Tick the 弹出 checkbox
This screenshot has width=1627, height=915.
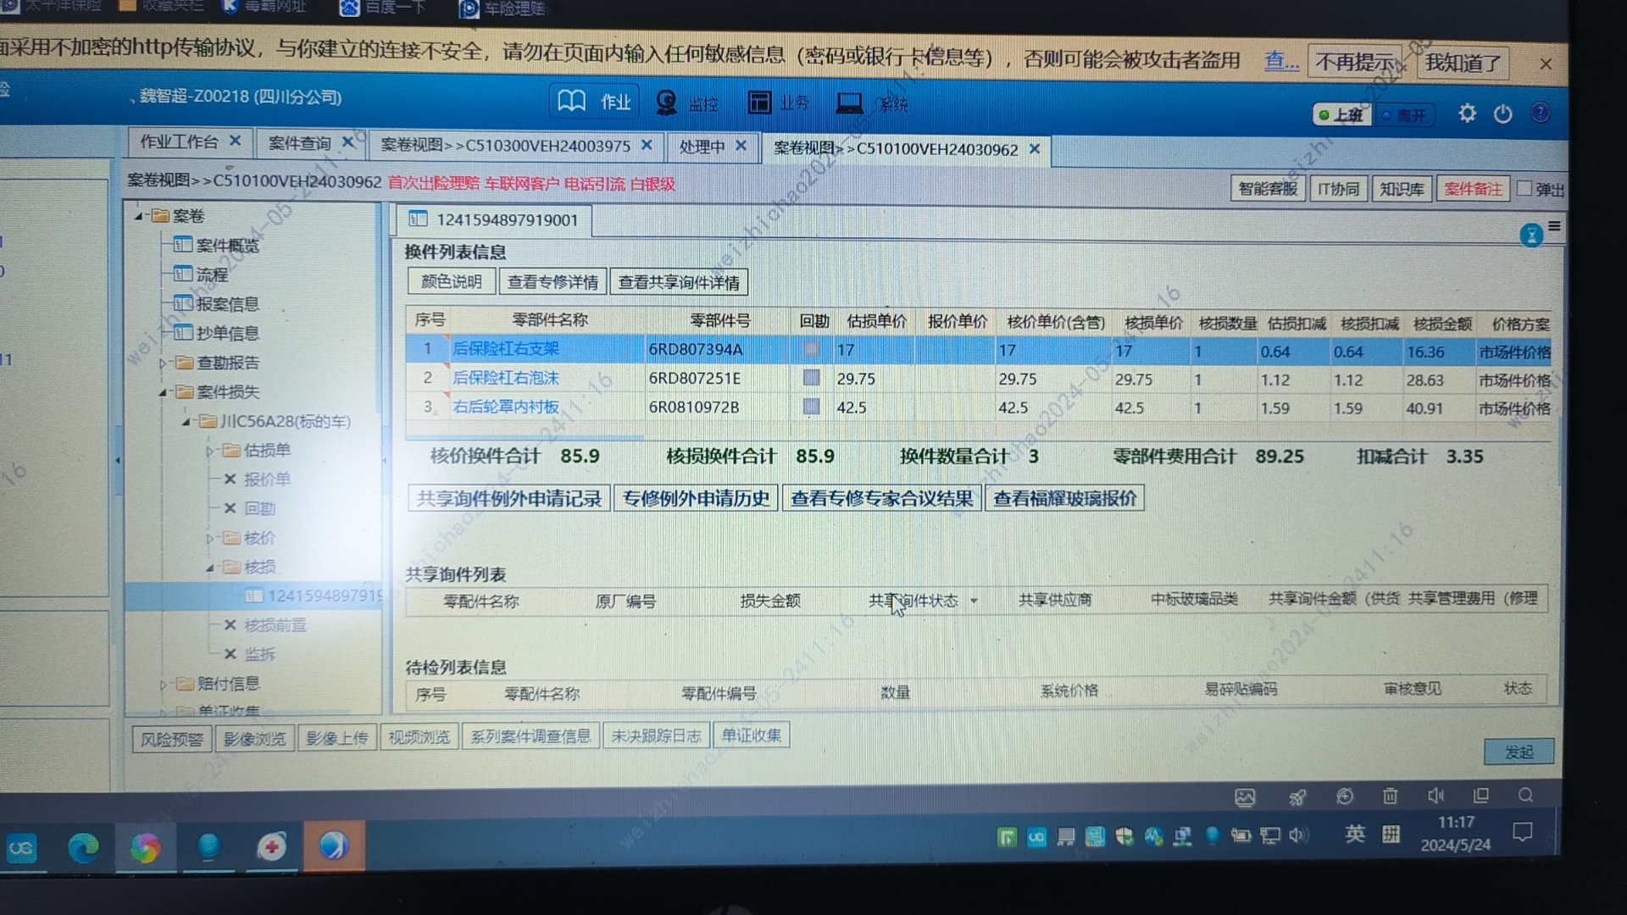(x=1524, y=188)
